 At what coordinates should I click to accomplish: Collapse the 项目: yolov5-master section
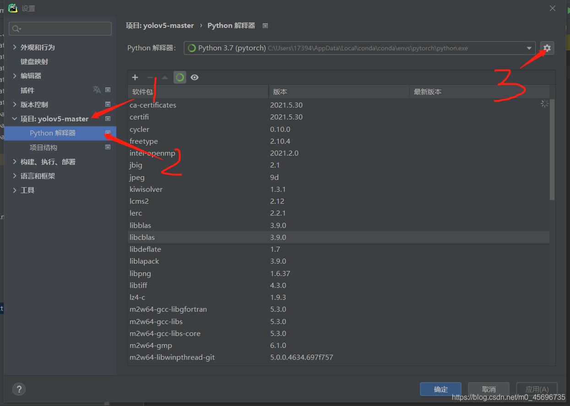click(15, 119)
